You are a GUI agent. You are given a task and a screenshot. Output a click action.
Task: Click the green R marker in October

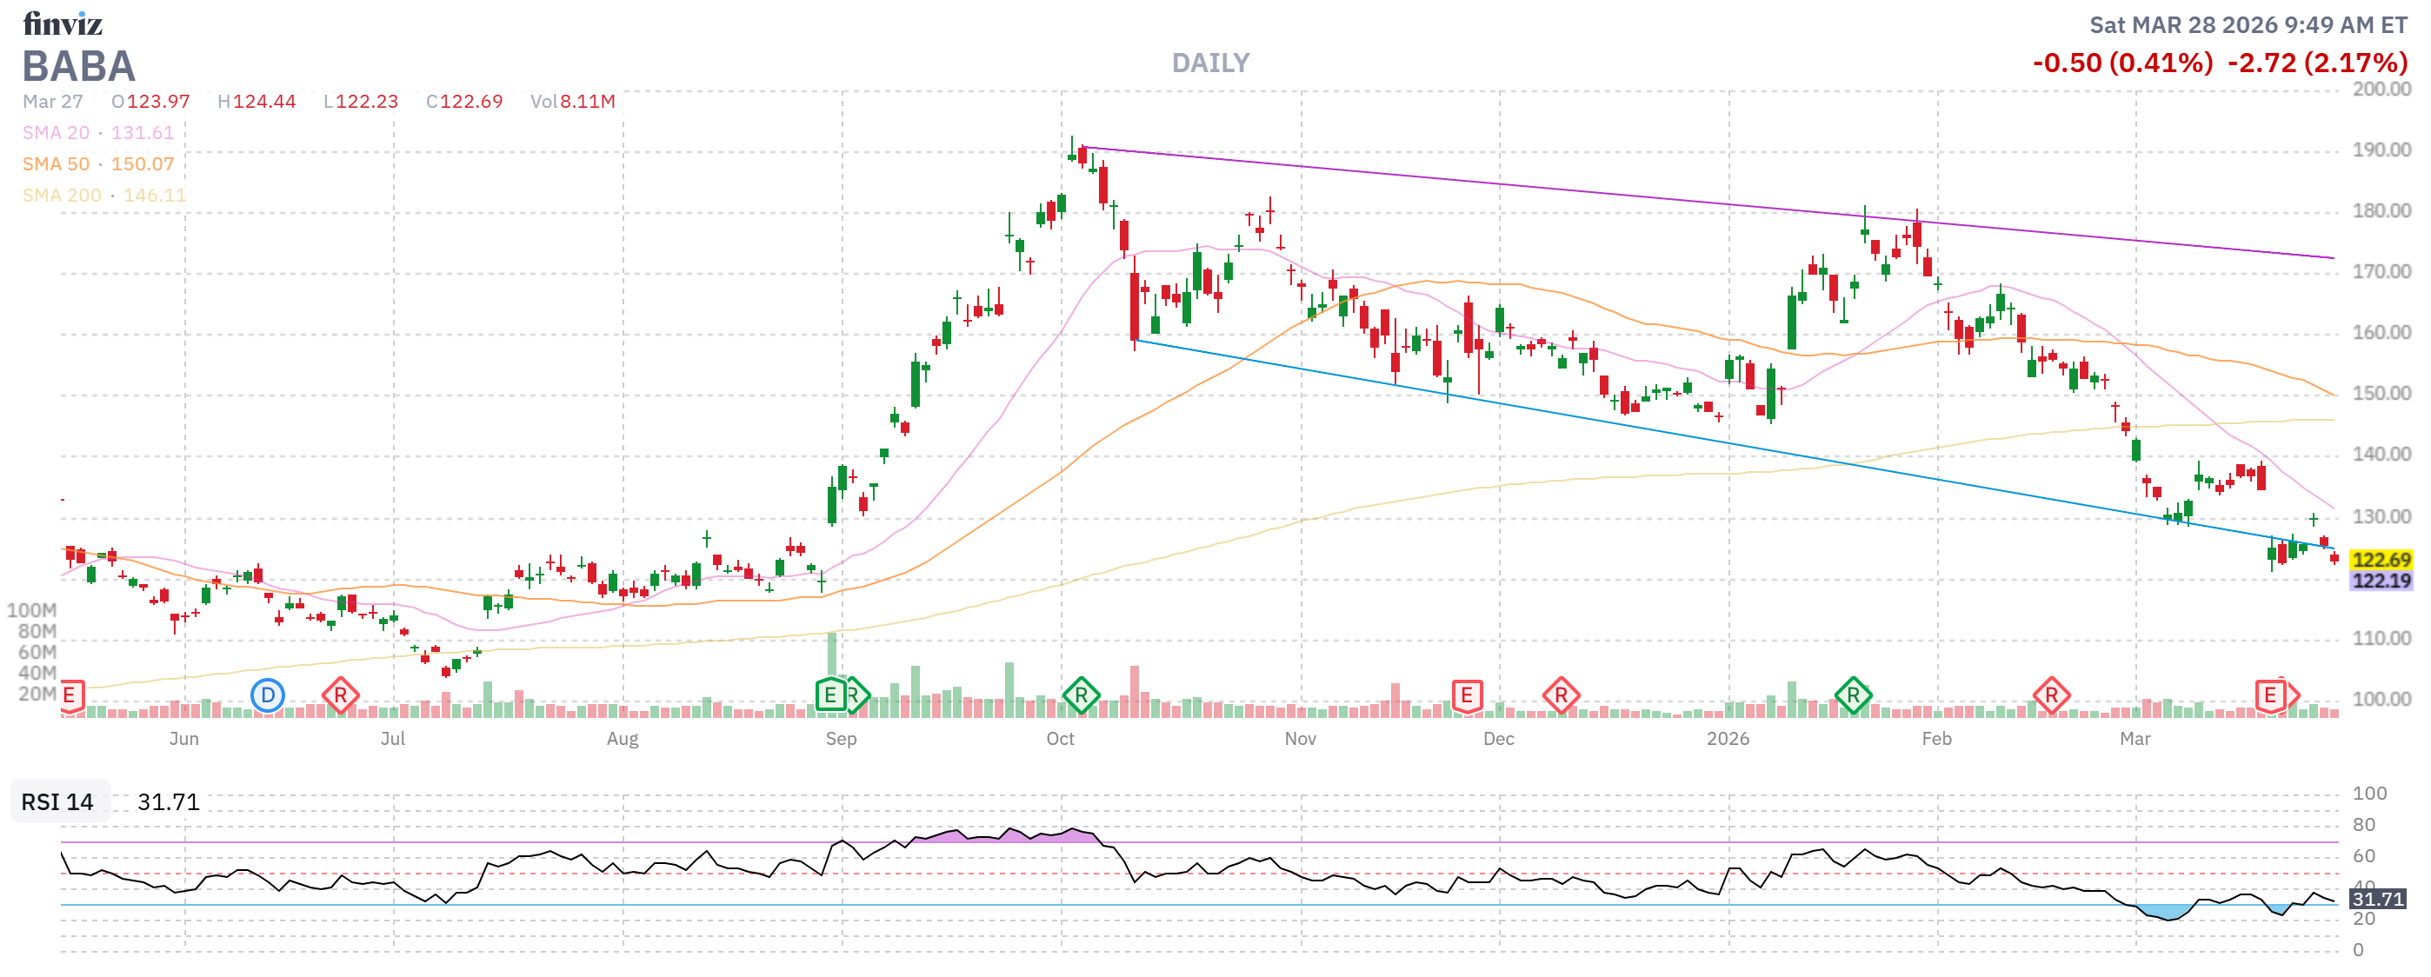coord(1081,696)
